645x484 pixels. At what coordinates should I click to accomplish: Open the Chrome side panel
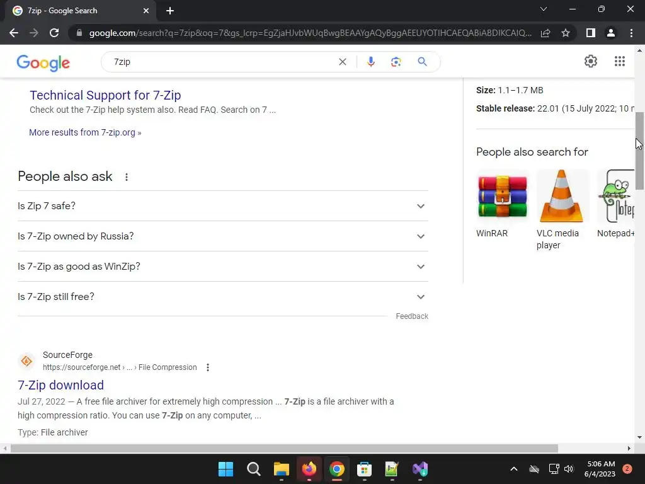point(591,33)
